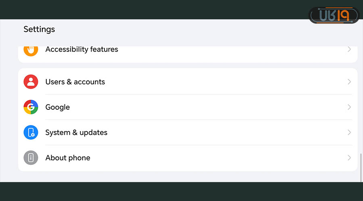
Task: Expand Accessibility features via its chevron
Action: click(349, 49)
